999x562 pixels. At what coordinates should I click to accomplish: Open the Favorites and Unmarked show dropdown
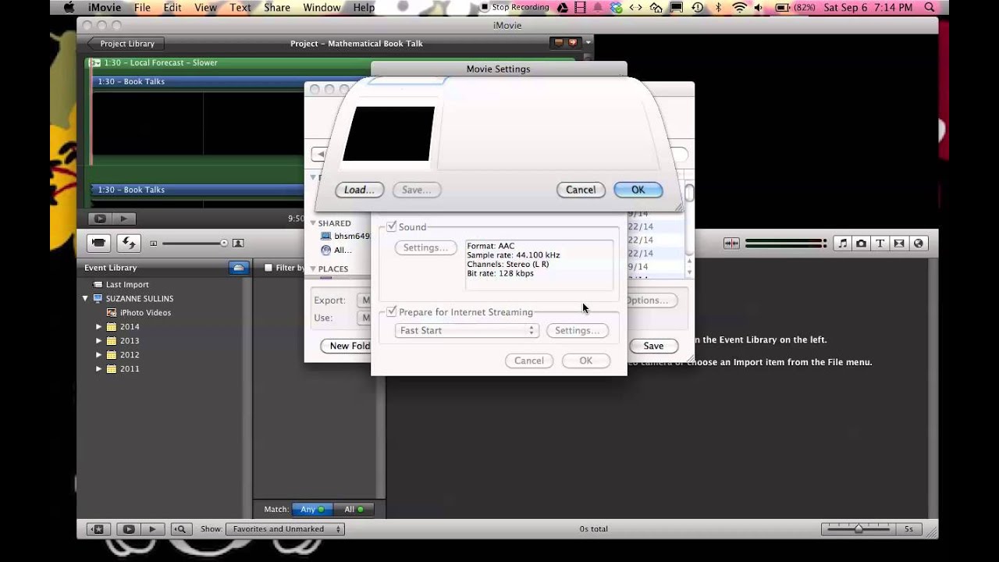click(285, 529)
